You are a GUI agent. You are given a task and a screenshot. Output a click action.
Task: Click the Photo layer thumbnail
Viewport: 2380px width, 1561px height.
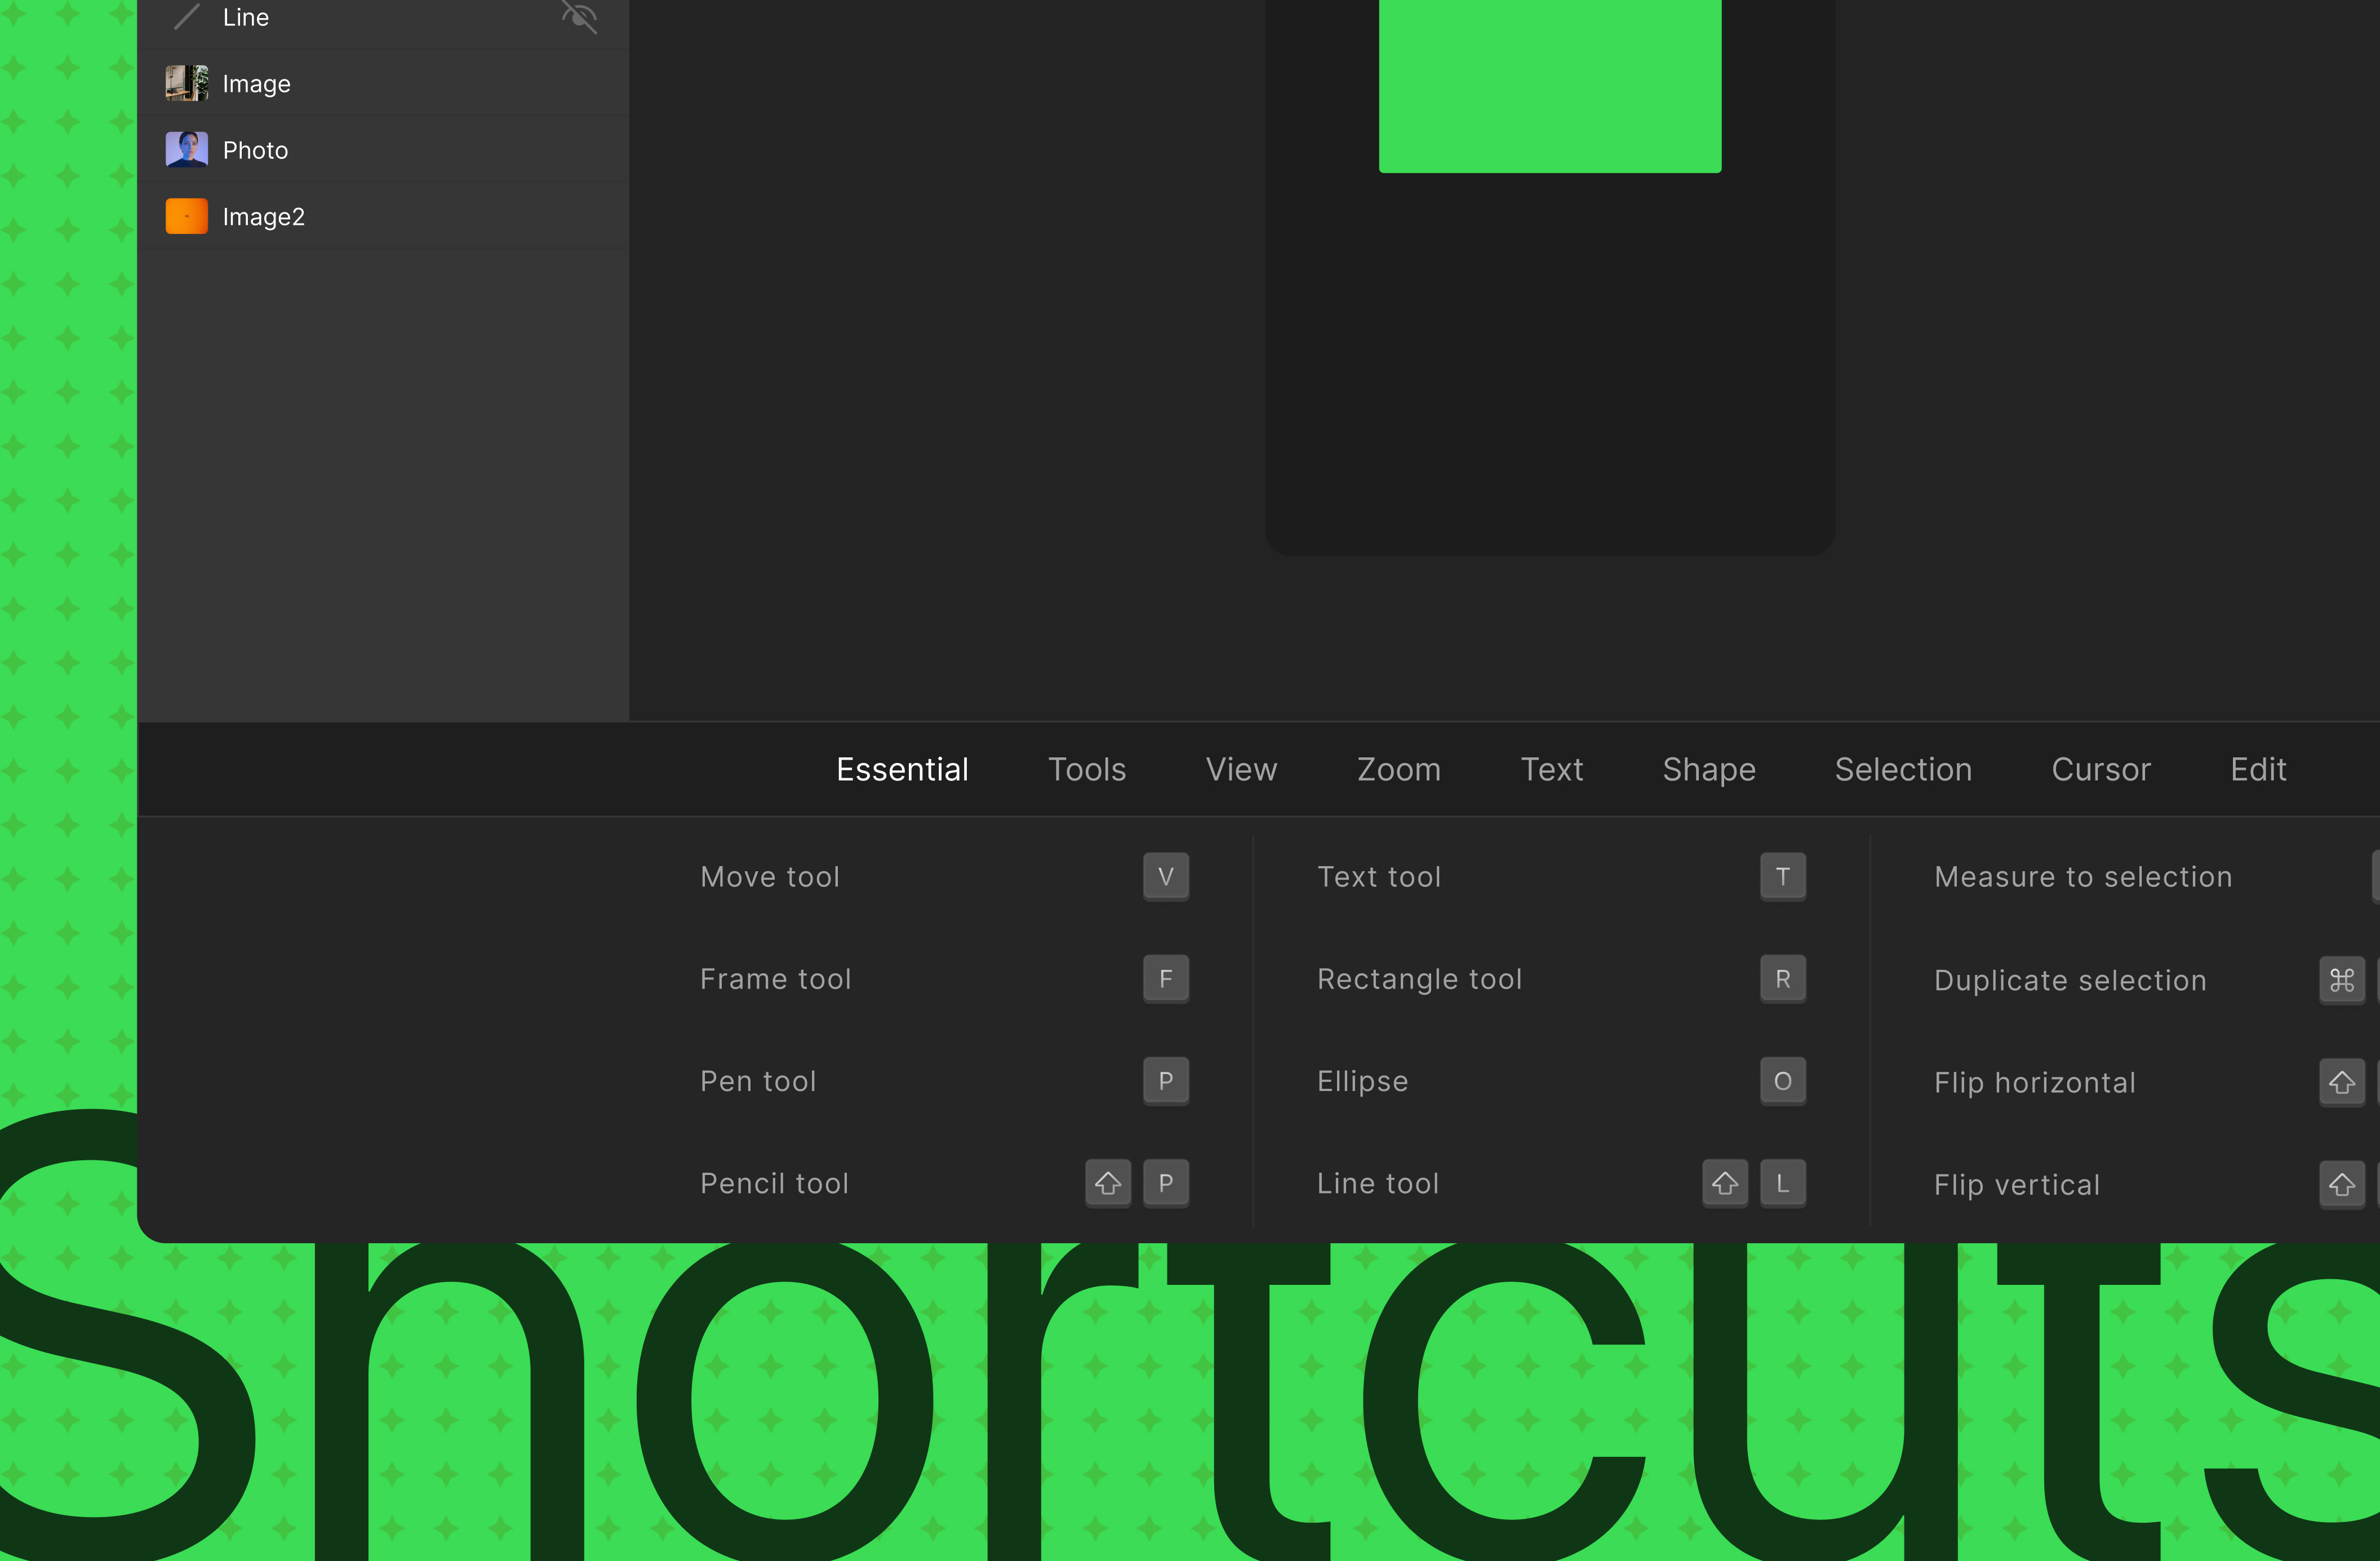pyautogui.click(x=186, y=149)
